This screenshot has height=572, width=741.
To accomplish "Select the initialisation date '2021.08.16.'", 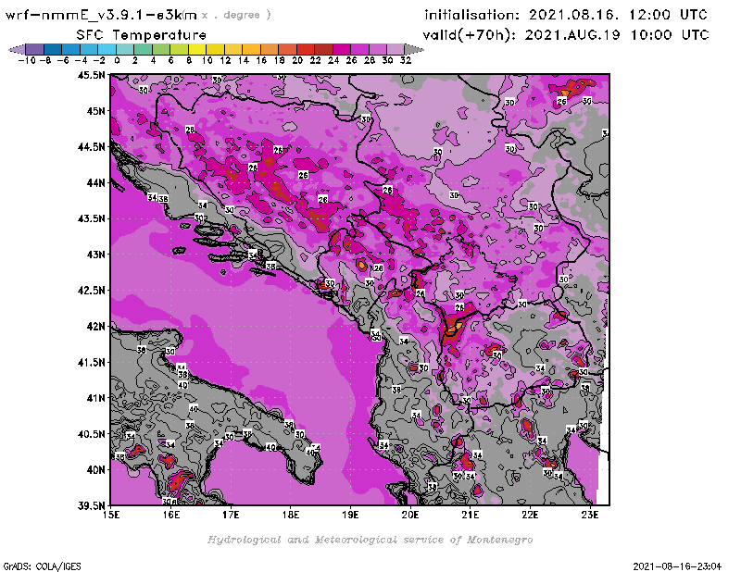I will coord(573,15).
